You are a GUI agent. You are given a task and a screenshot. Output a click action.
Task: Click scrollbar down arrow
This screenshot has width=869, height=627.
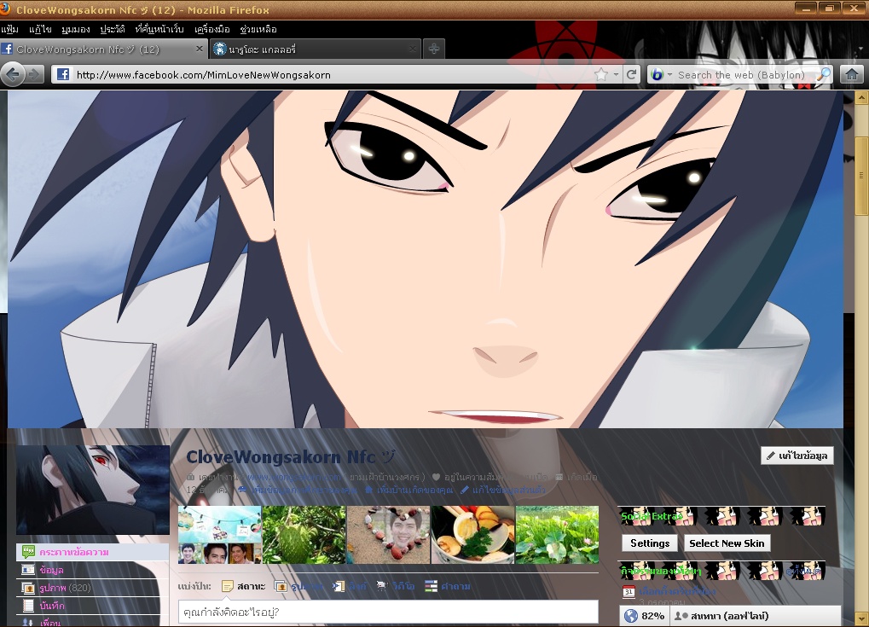click(x=861, y=618)
